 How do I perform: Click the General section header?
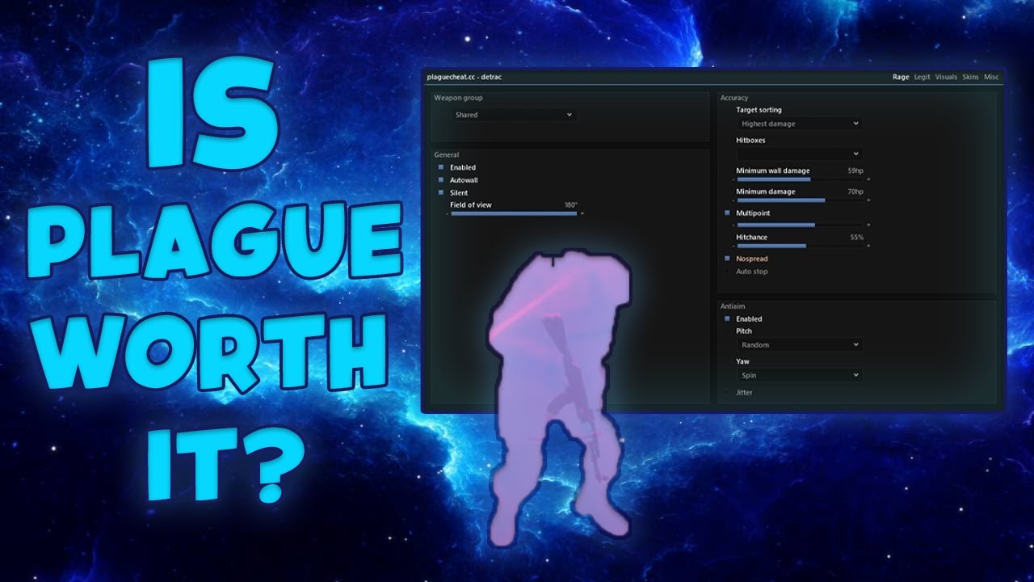pos(447,154)
